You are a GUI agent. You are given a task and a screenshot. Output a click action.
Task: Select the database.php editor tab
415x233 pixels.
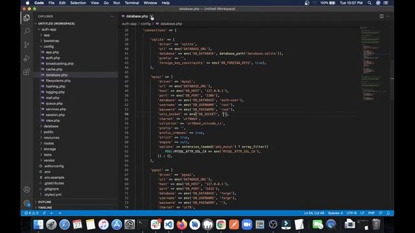coord(137,16)
